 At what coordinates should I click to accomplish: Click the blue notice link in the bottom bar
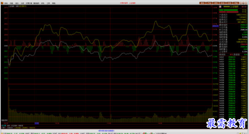coord(106,131)
